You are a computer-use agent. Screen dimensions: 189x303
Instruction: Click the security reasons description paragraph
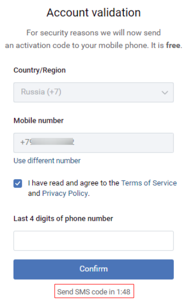(x=94, y=39)
